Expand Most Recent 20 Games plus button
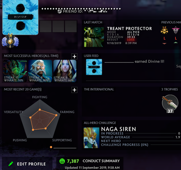This screenshot has height=170, width=181. point(74,90)
